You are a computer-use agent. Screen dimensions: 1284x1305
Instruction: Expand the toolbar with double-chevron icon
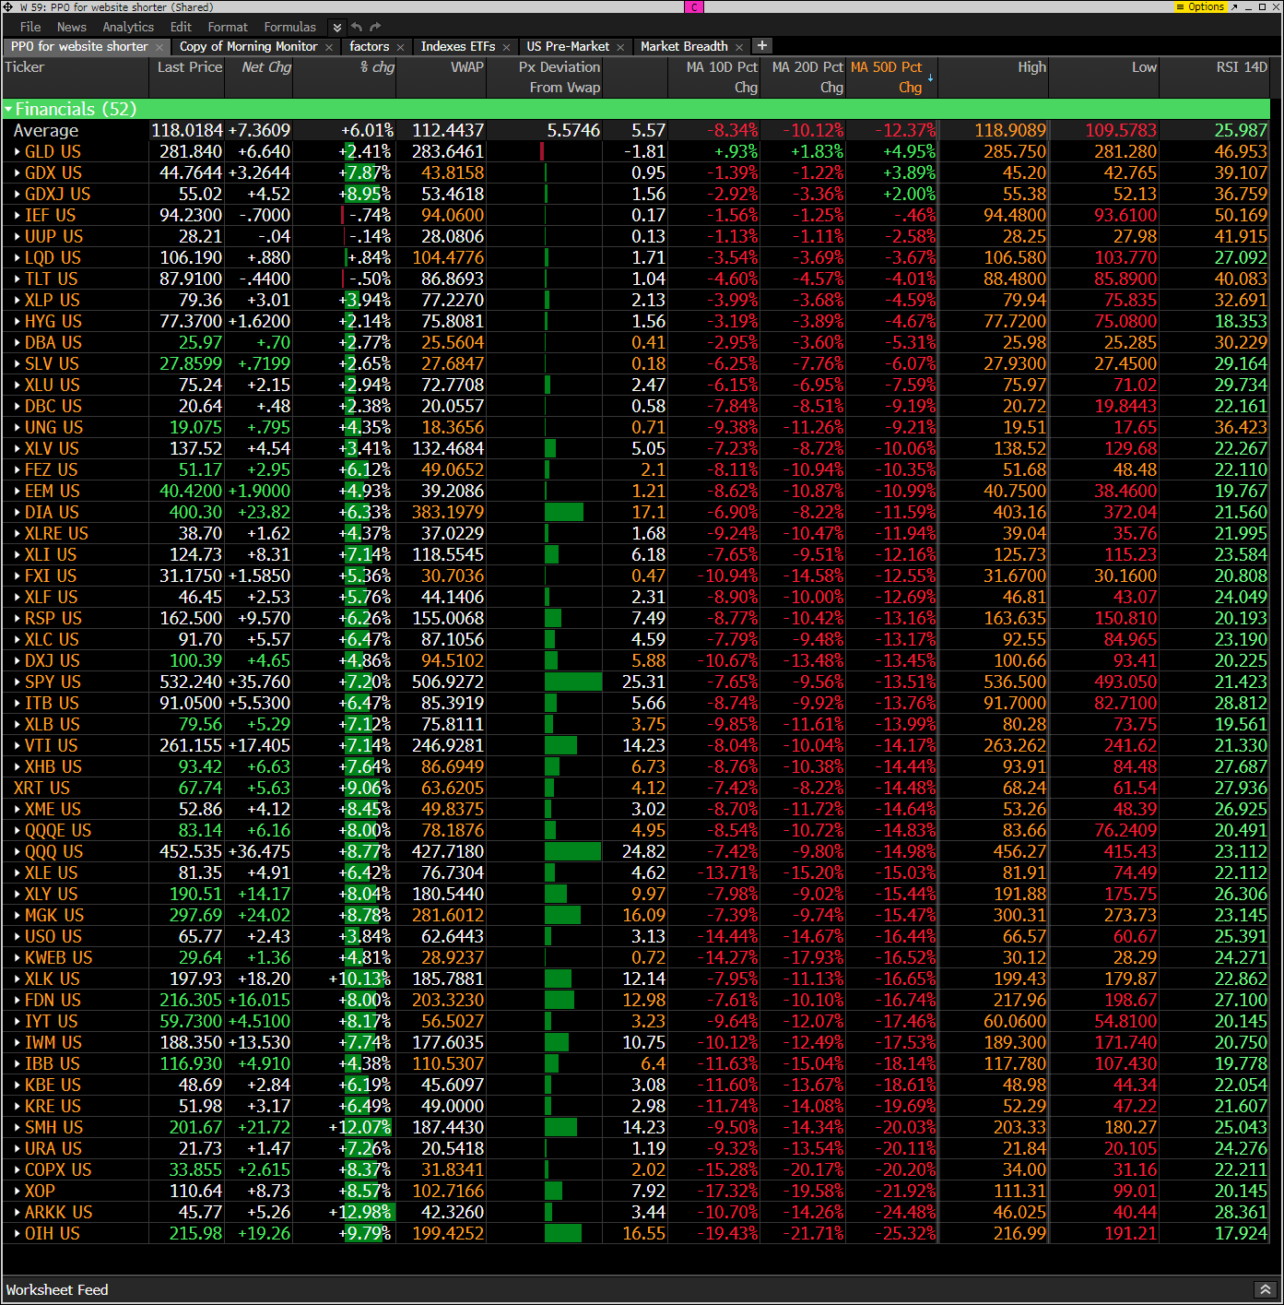(337, 28)
